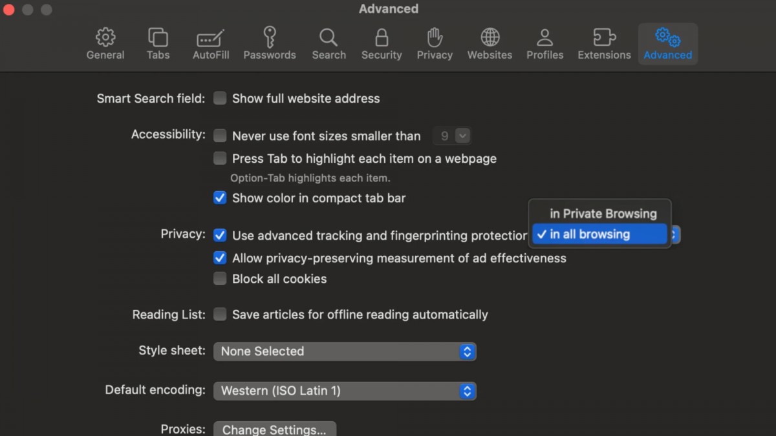Open the Passwords key icon
776x436 pixels.
(x=270, y=37)
